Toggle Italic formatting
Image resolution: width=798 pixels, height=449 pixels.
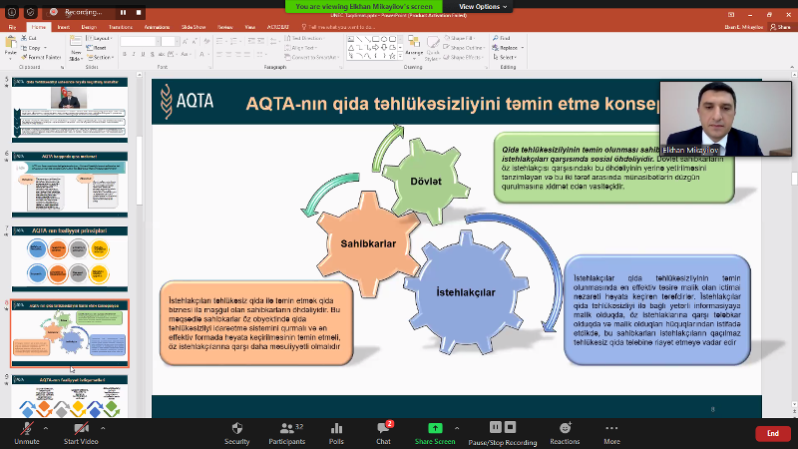click(x=134, y=54)
